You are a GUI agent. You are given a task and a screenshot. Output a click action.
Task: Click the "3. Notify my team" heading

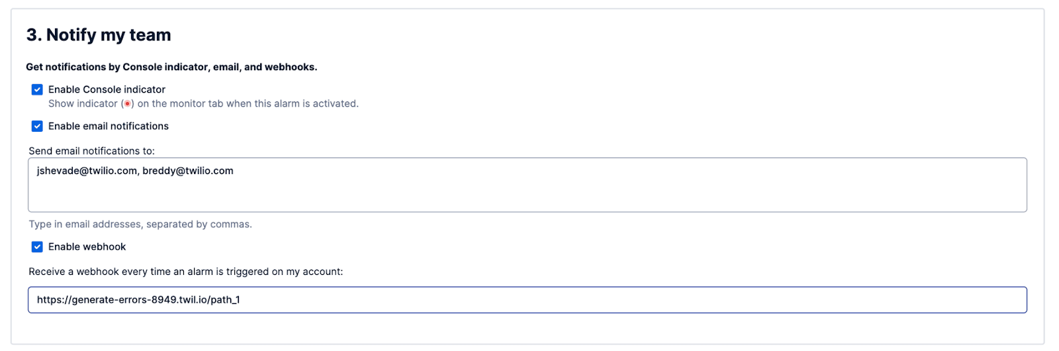click(99, 35)
